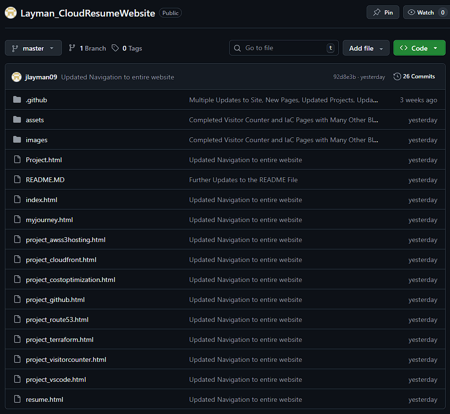Click jlayman09's avatar in the commit bar
The image size is (450, 414).
17,76
